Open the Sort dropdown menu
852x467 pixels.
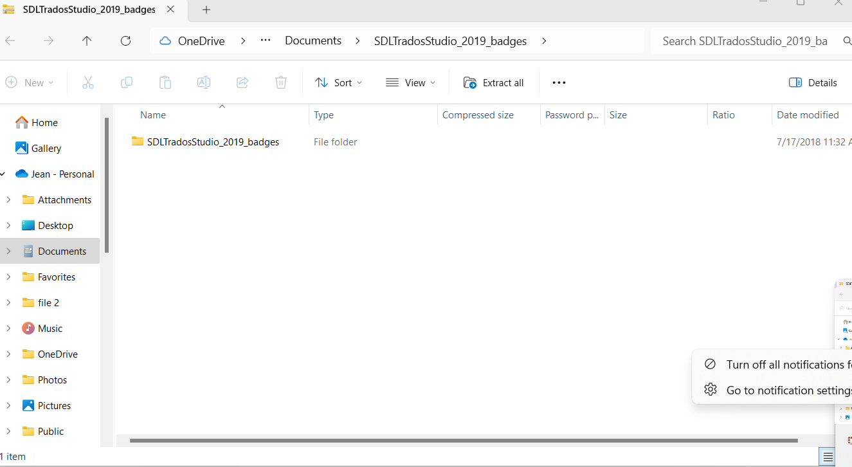[x=339, y=82]
